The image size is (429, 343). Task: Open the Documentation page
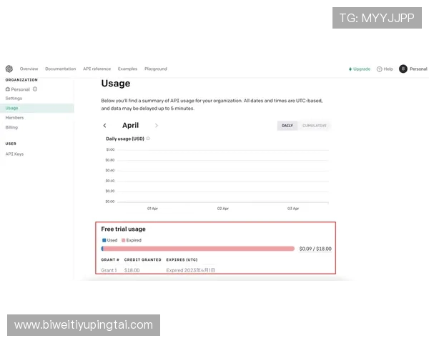61,69
